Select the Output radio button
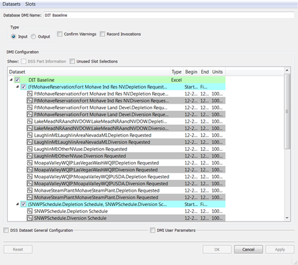 (34, 37)
